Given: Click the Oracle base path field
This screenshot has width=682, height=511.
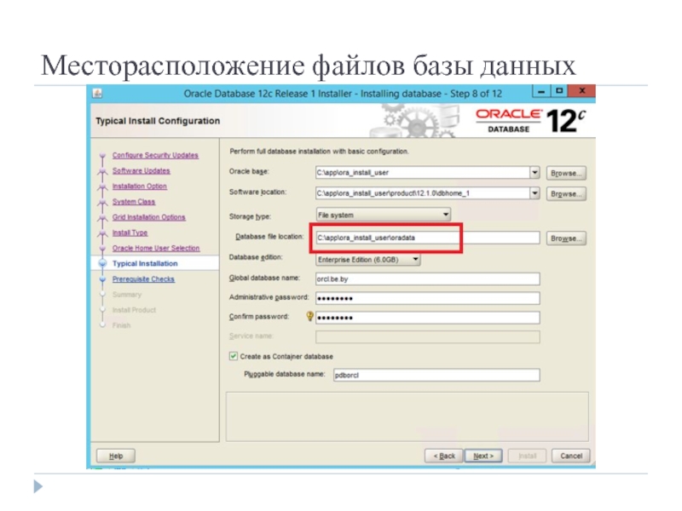Looking at the screenshot, I should point(423,173).
